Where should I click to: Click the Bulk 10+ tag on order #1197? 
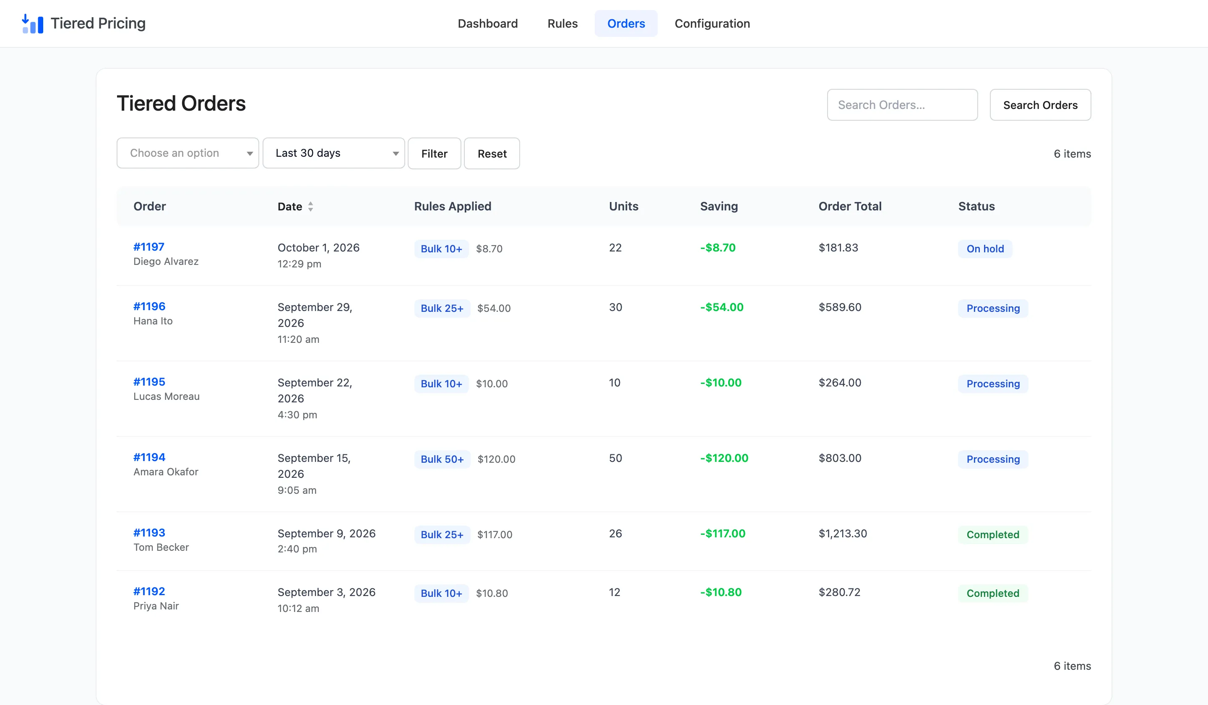point(441,249)
